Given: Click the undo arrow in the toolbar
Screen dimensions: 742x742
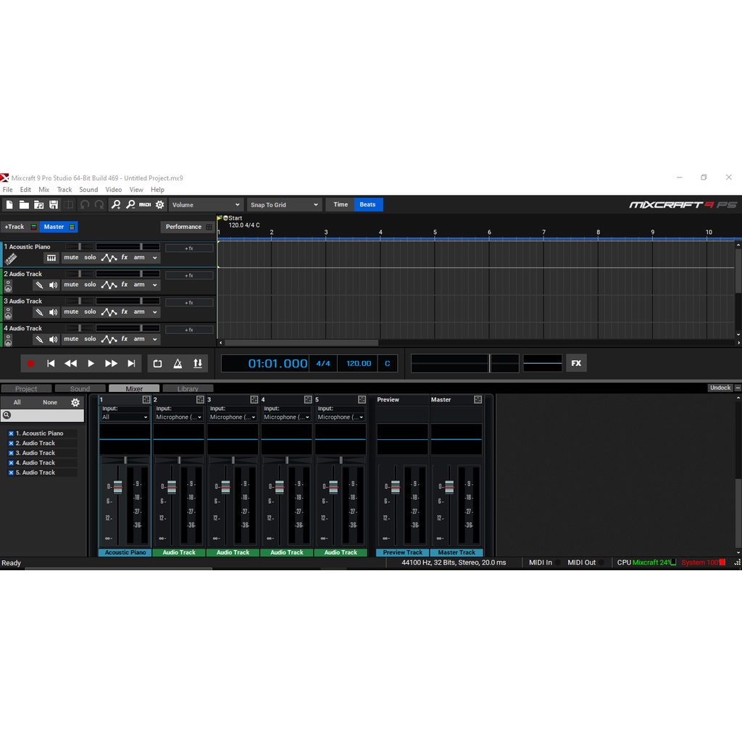Looking at the screenshot, I should click(x=85, y=205).
